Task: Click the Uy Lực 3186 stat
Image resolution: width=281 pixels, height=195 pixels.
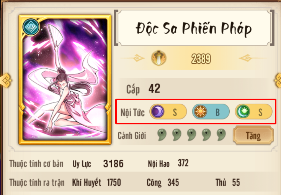Action: [98, 164]
